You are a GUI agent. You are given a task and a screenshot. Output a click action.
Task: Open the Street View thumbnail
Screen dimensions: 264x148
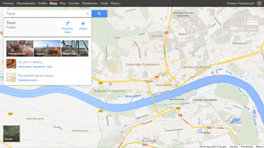pos(75,48)
